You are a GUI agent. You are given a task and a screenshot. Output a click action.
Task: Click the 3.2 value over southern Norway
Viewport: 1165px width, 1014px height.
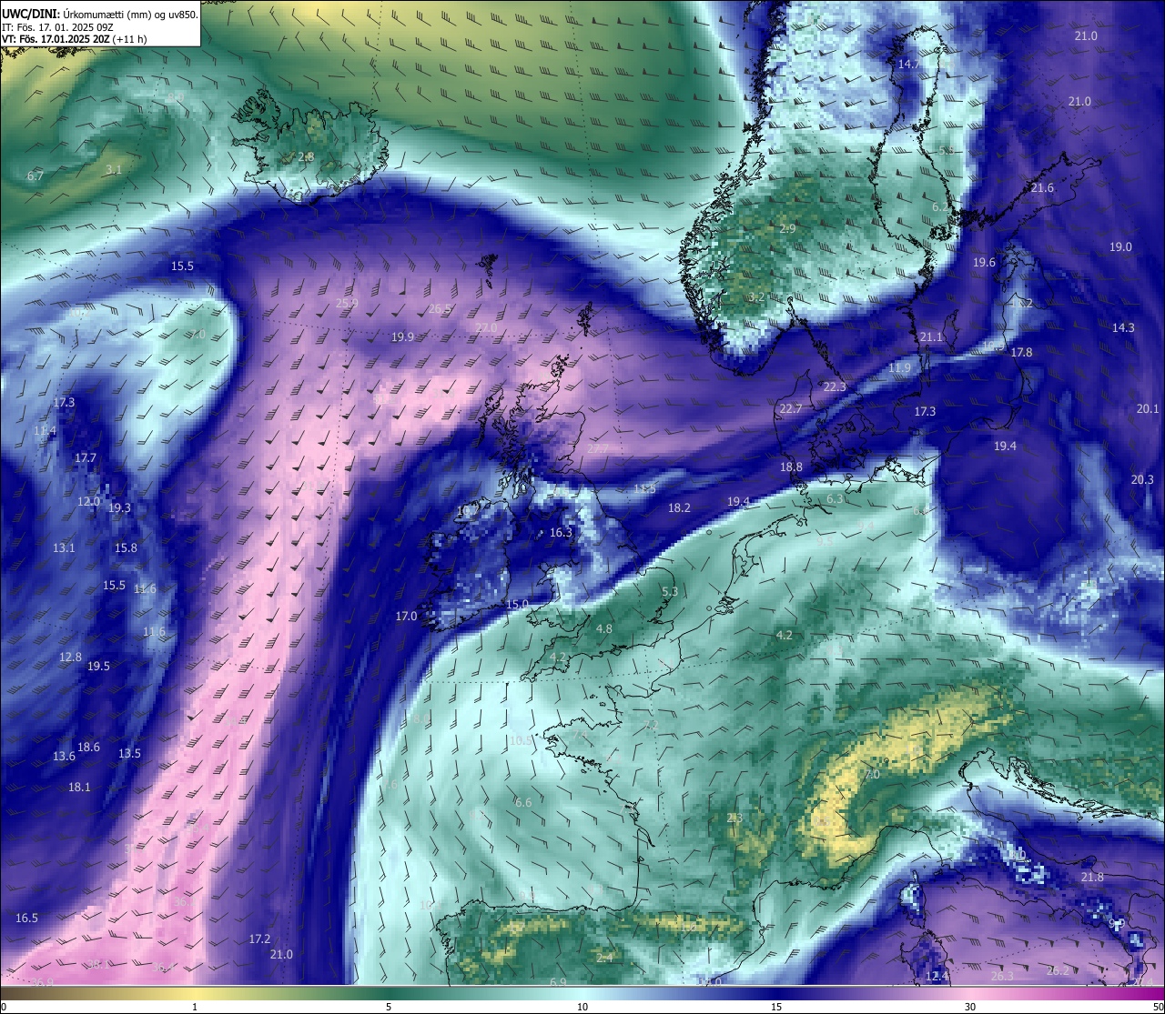[756, 297]
